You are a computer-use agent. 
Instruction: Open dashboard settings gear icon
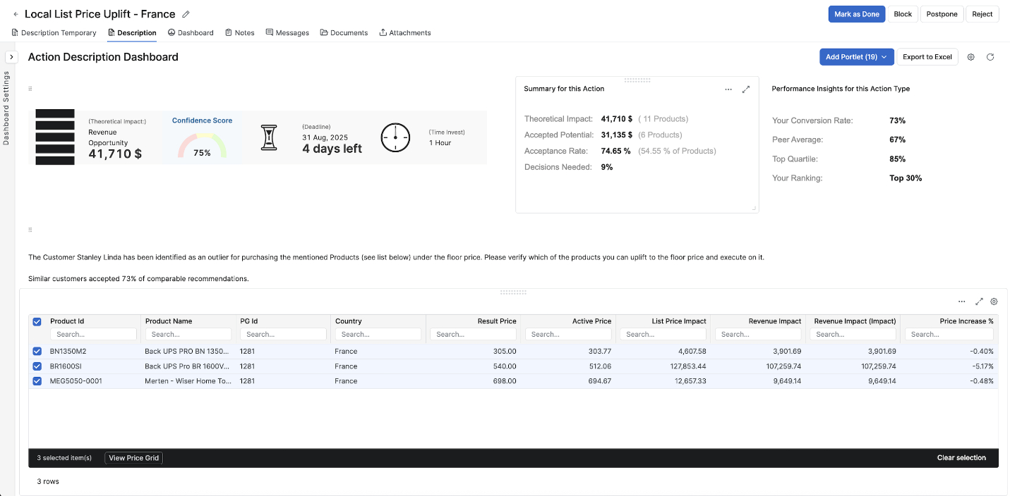[970, 57]
